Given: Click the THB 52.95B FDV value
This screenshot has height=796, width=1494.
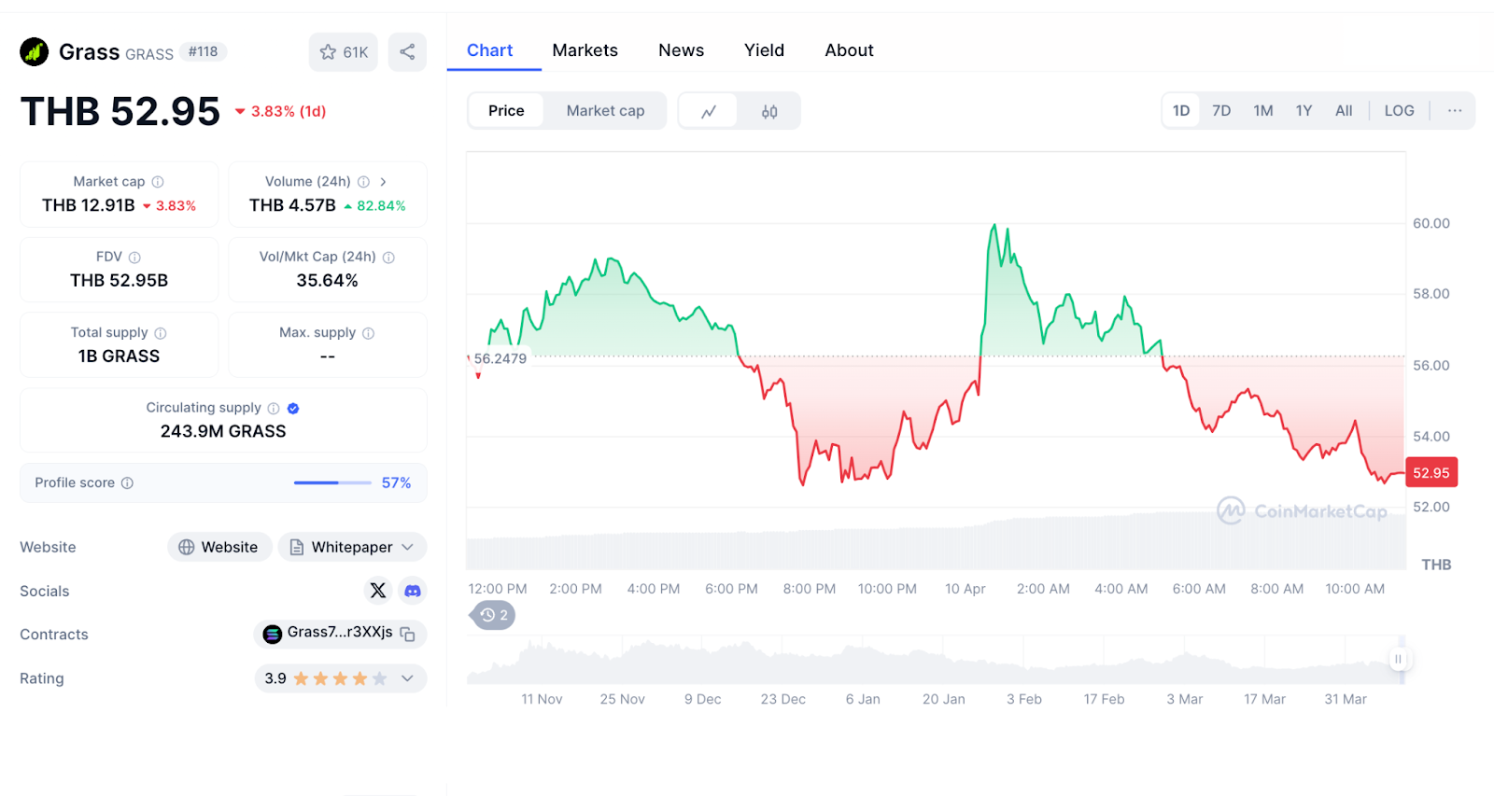Looking at the screenshot, I should coord(120,281).
